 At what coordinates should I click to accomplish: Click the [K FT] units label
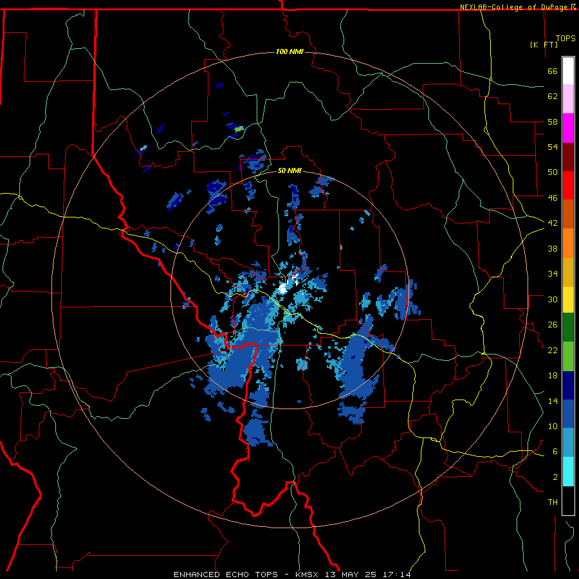click(x=544, y=44)
